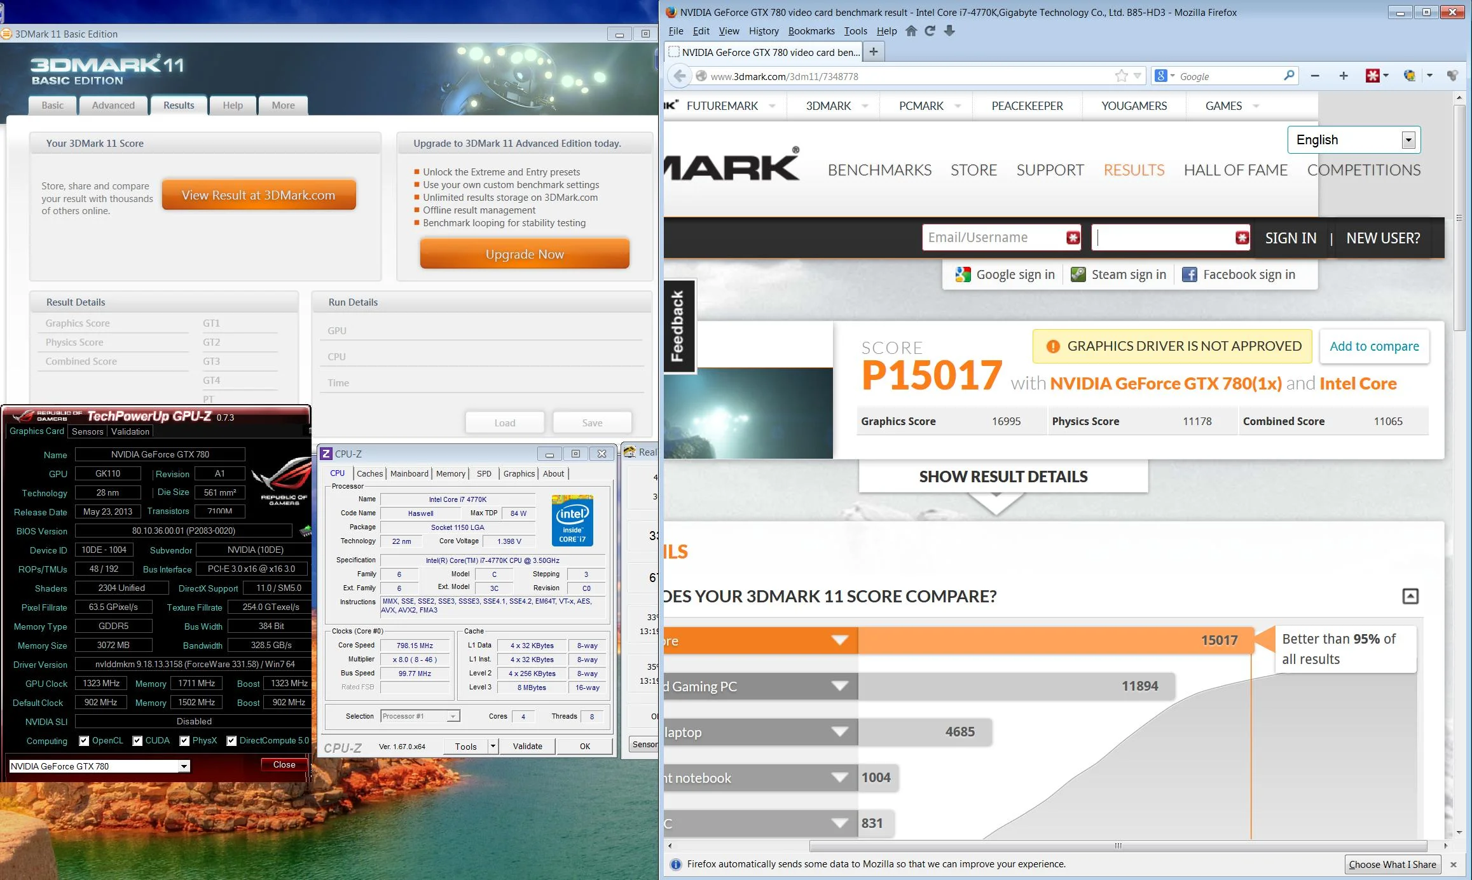This screenshot has width=1472, height=880.
Task: Click search magnifier in Google box
Action: pos(1289,76)
